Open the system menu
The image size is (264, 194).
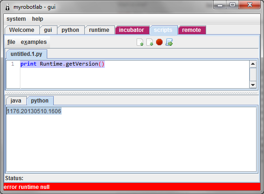(x=16, y=19)
